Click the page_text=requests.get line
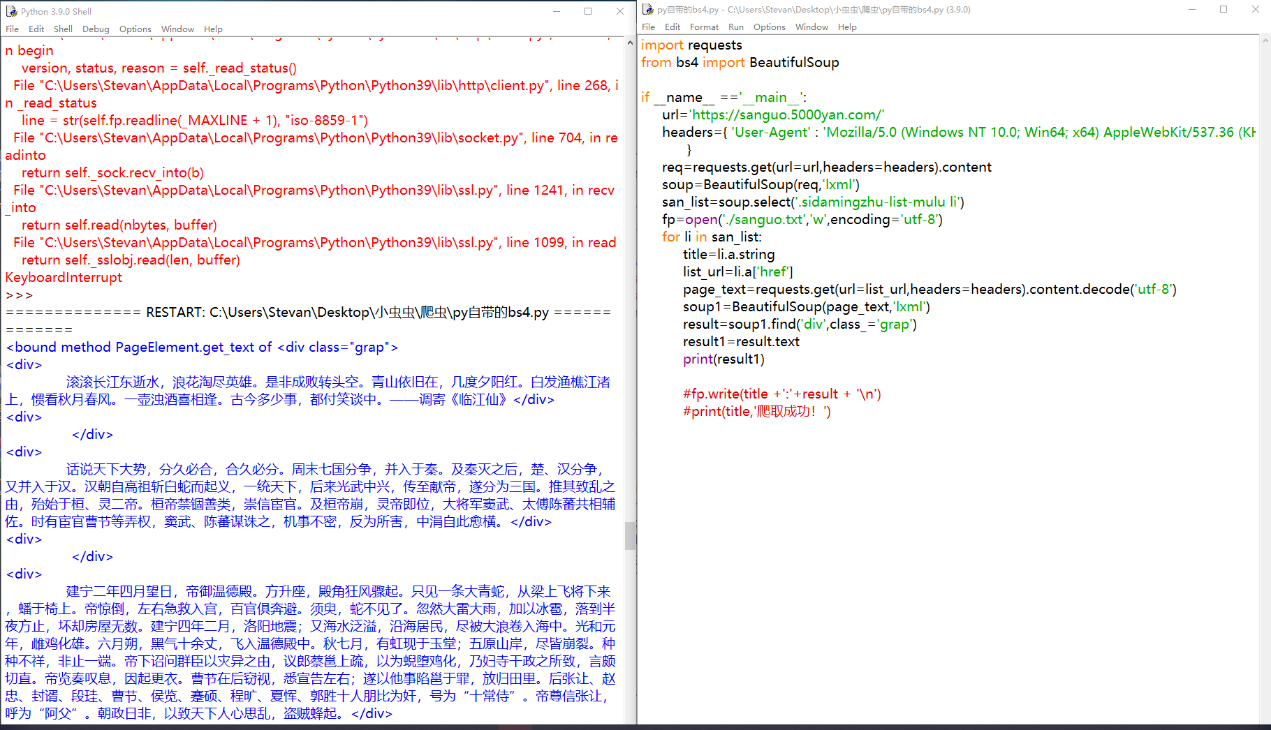Image resolution: width=1271 pixels, height=730 pixels. pyautogui.click(x=930, y=289)
